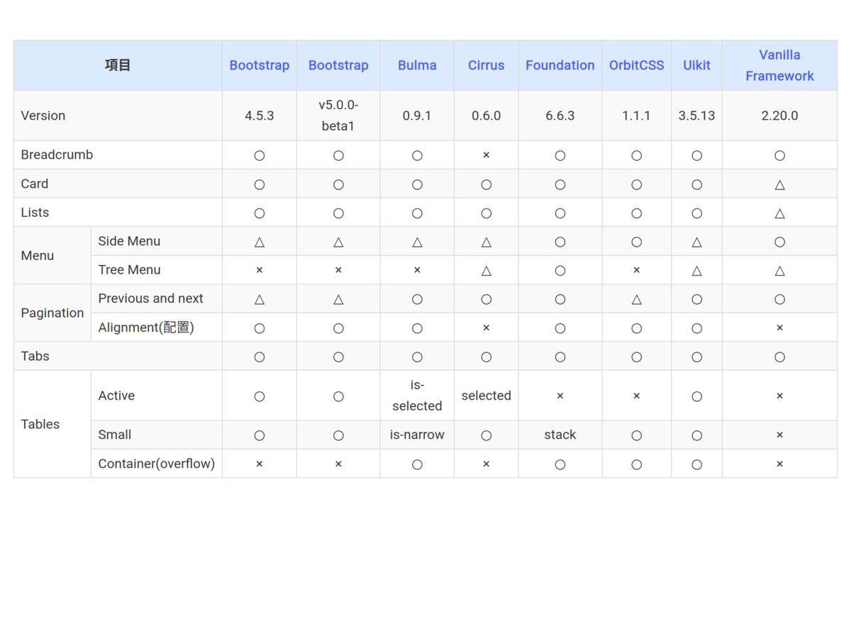This screenshot has height=638, width=851.
Task: Click the is-narrow cell under Bulma
Action: (x=417, y=435)
